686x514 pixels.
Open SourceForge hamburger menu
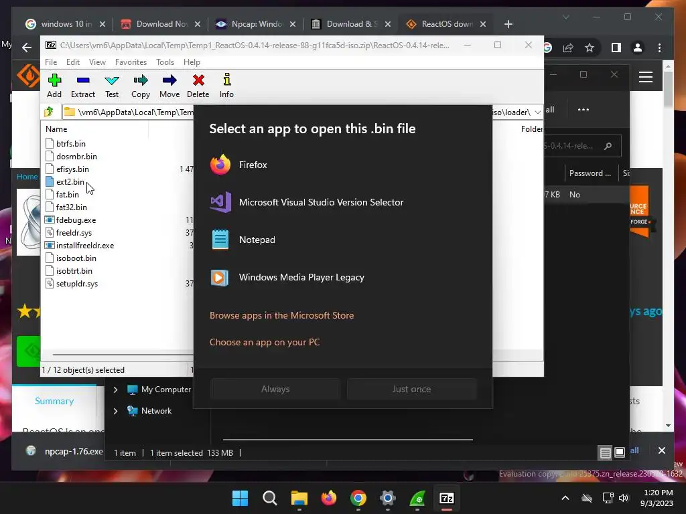(646, 78)
